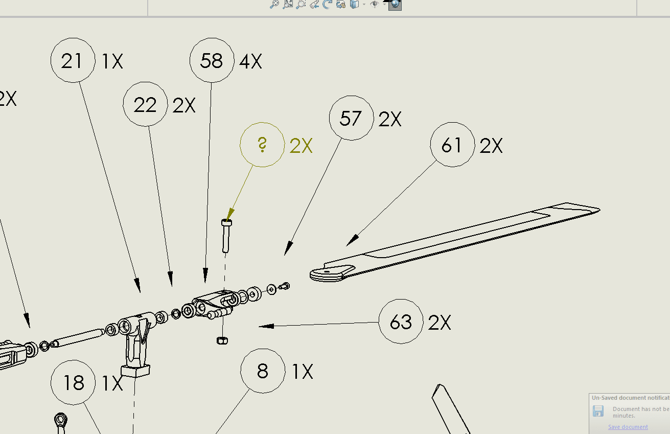
Task: Activate the Rotate View tool
Action: pos(328,4)
